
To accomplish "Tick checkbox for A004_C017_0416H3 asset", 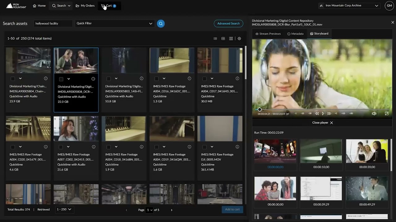I will [204, 79].
